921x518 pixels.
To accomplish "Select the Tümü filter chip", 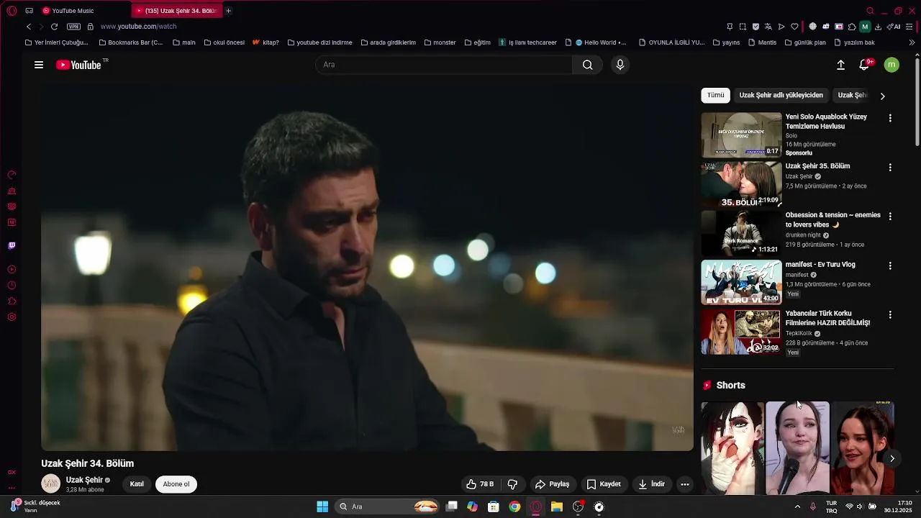I will pos(715,95).
